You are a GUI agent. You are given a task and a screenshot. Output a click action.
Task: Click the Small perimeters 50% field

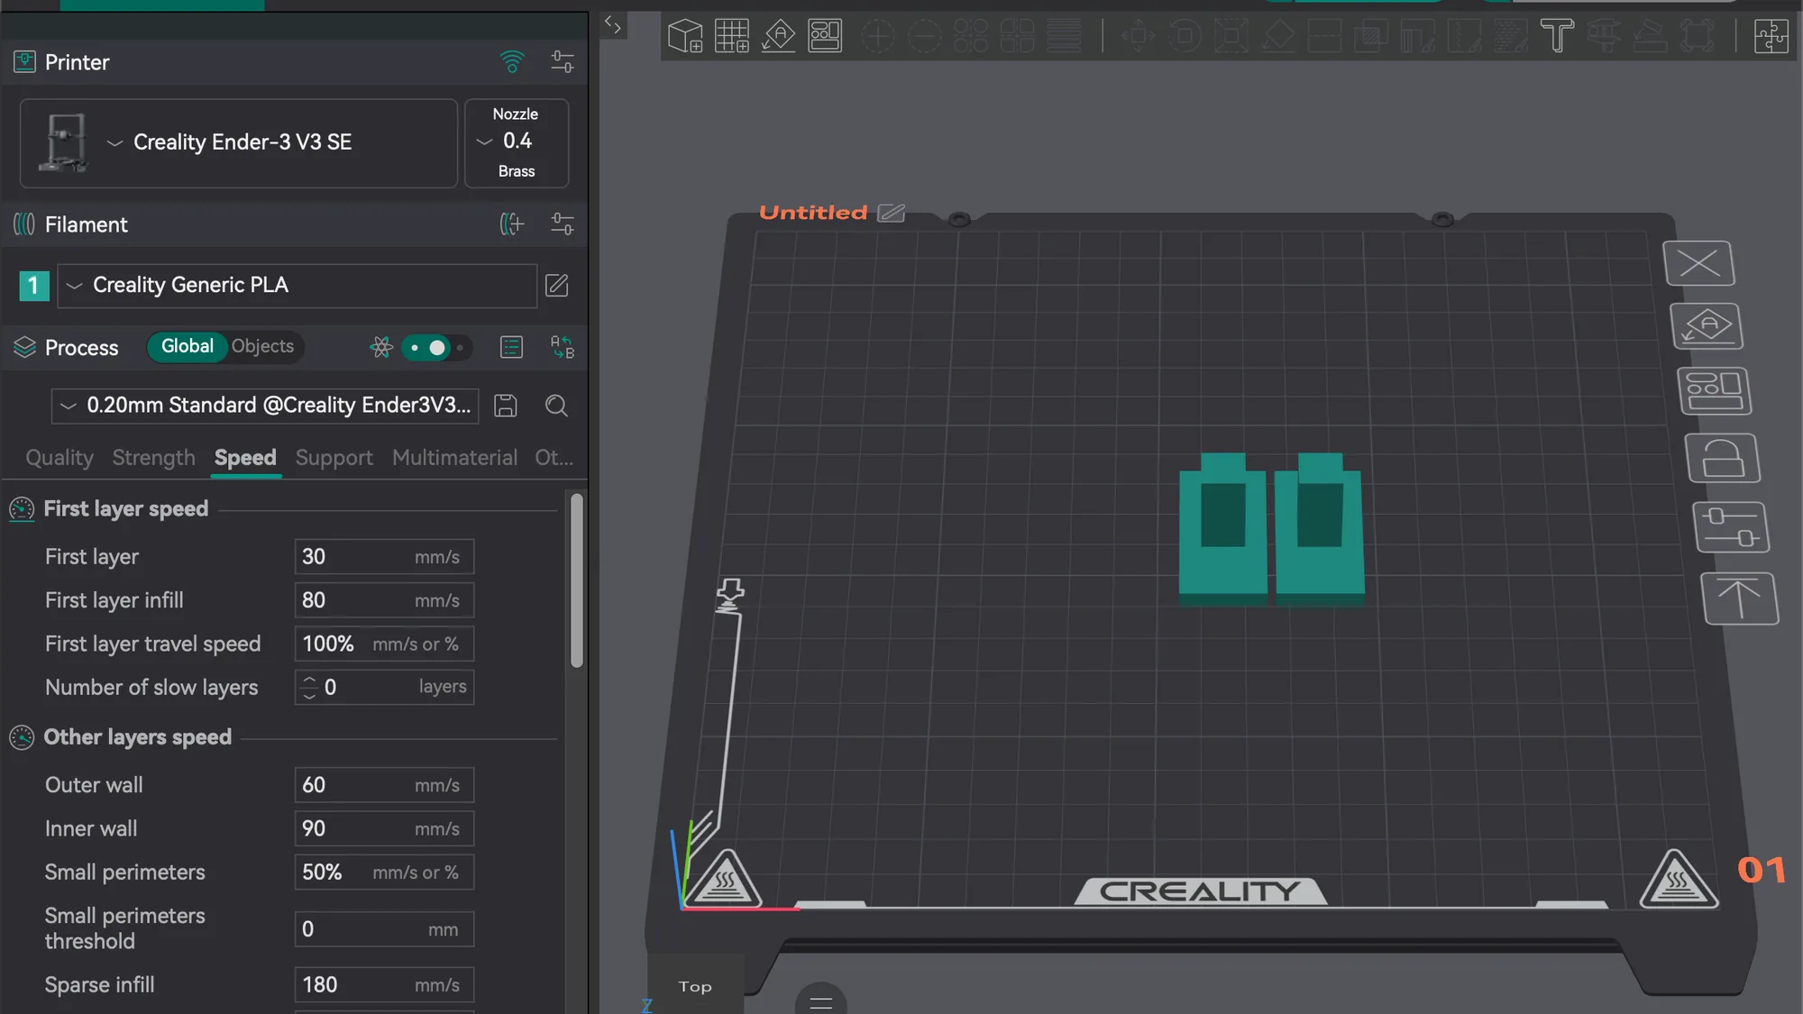[384, 872]
